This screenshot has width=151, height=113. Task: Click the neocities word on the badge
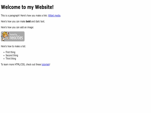16,38
